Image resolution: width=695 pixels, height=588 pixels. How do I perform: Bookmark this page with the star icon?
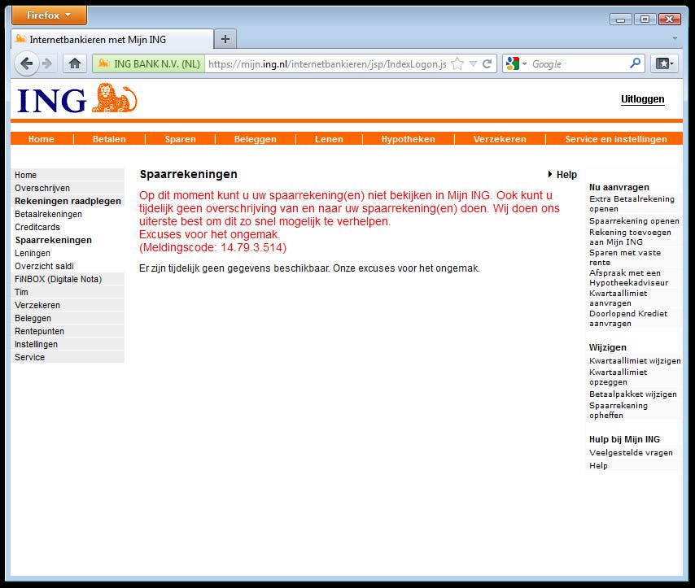457,63
